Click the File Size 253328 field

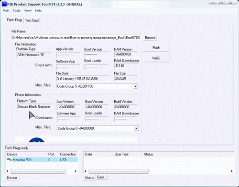[x=126, y=78]
